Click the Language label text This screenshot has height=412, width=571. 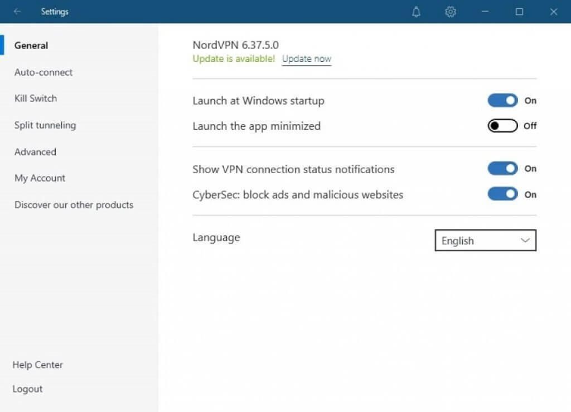click(x=216, y=238)
